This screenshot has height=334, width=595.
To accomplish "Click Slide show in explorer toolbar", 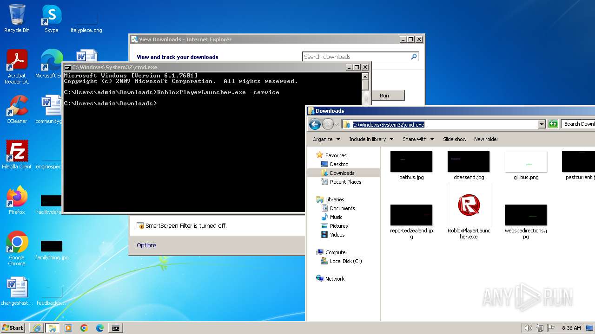I will point(455,139).
